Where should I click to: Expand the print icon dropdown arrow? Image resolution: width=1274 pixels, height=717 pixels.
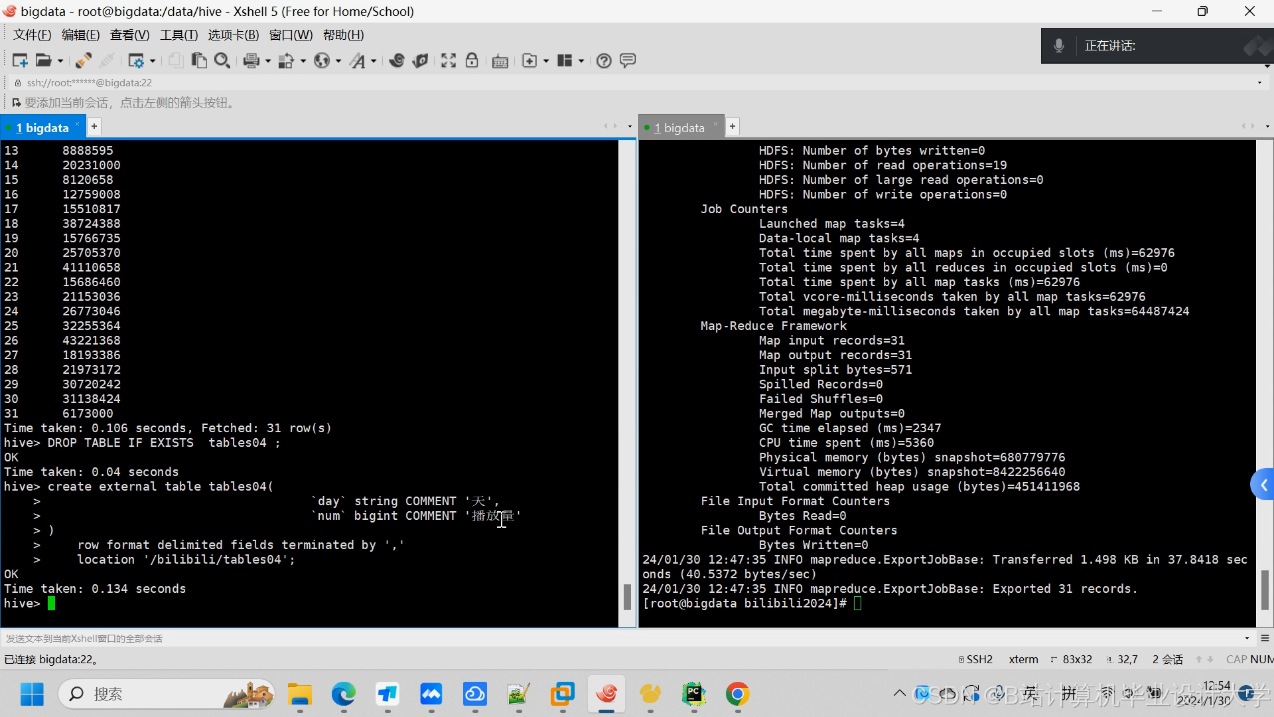click(x=268, y=61)
